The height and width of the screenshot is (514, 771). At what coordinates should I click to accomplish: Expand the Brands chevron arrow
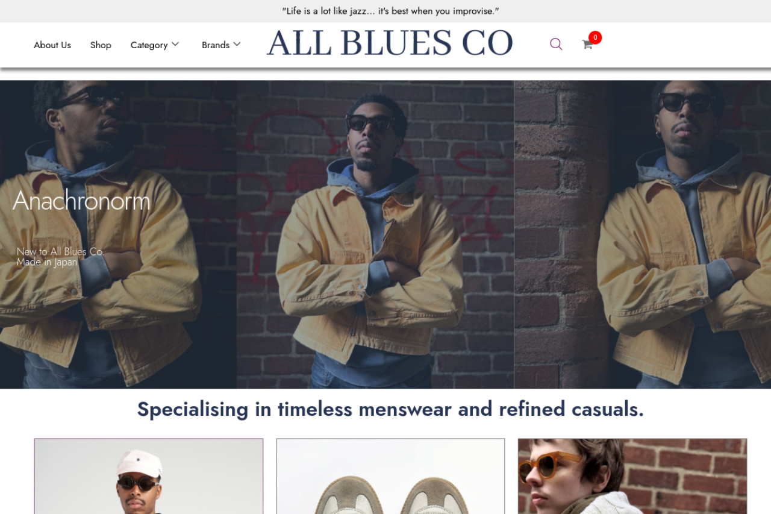(x=237, y=44)
